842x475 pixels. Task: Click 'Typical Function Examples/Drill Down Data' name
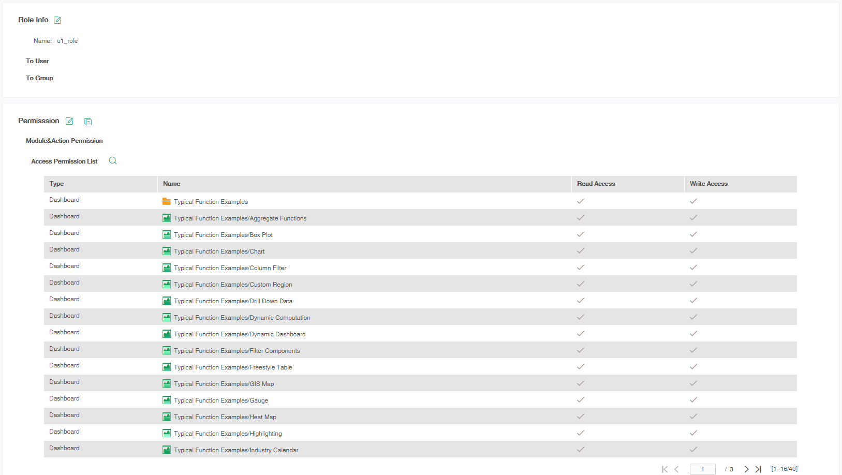pos(233,301)
